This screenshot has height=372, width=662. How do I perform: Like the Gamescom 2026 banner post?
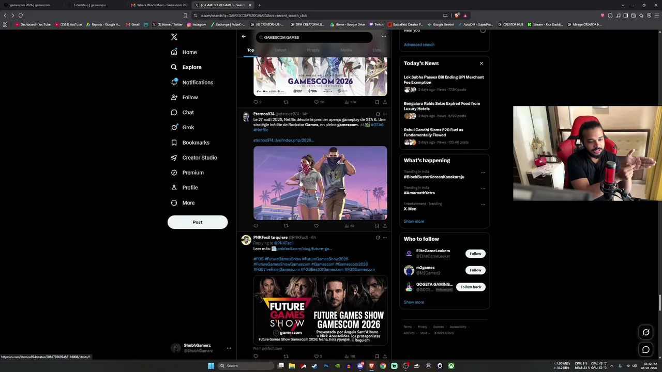(317, 102)
